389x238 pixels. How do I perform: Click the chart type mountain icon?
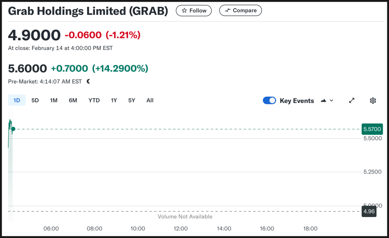(323, 101)
